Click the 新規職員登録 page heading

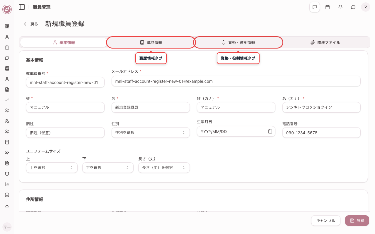coord(65,24)
